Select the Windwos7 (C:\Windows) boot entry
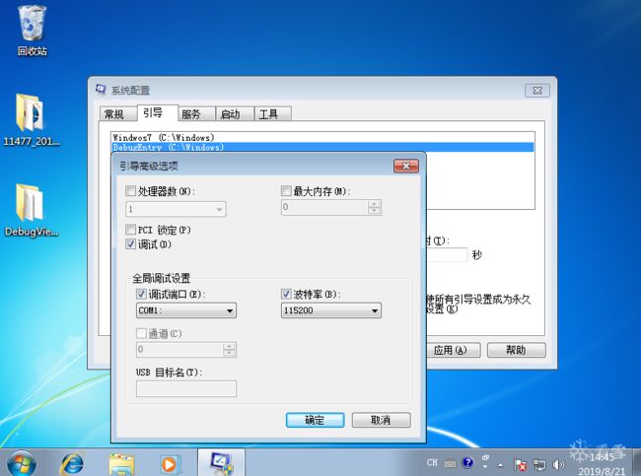 322,137
